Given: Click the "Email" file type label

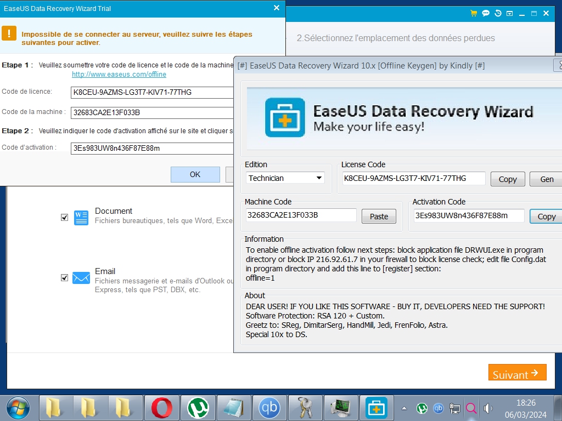Looking at the screenshot, I should (x=105, y=271).
